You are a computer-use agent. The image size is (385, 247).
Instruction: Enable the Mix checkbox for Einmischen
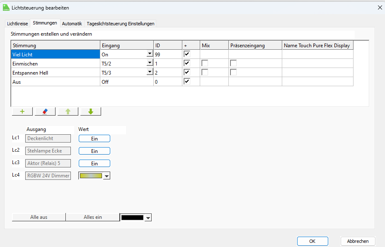click(205, 63)
